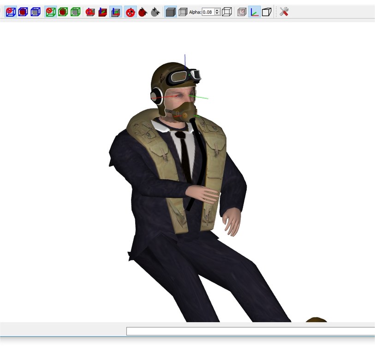375x346 pixels.
Task: Toggle solid dark gray cube shading
Action: 171,12
